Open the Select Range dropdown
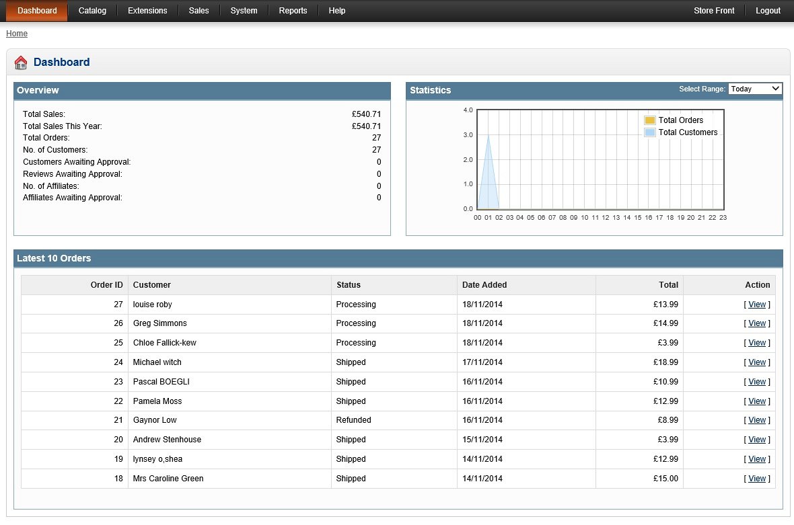This screenshot has height=525, width=794. click(x=755, y=89)
